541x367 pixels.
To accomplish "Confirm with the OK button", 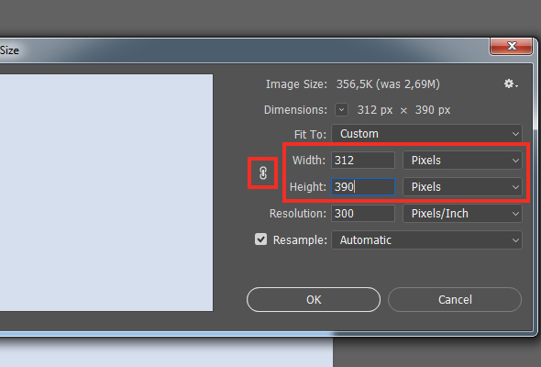I will coord(314,300).
